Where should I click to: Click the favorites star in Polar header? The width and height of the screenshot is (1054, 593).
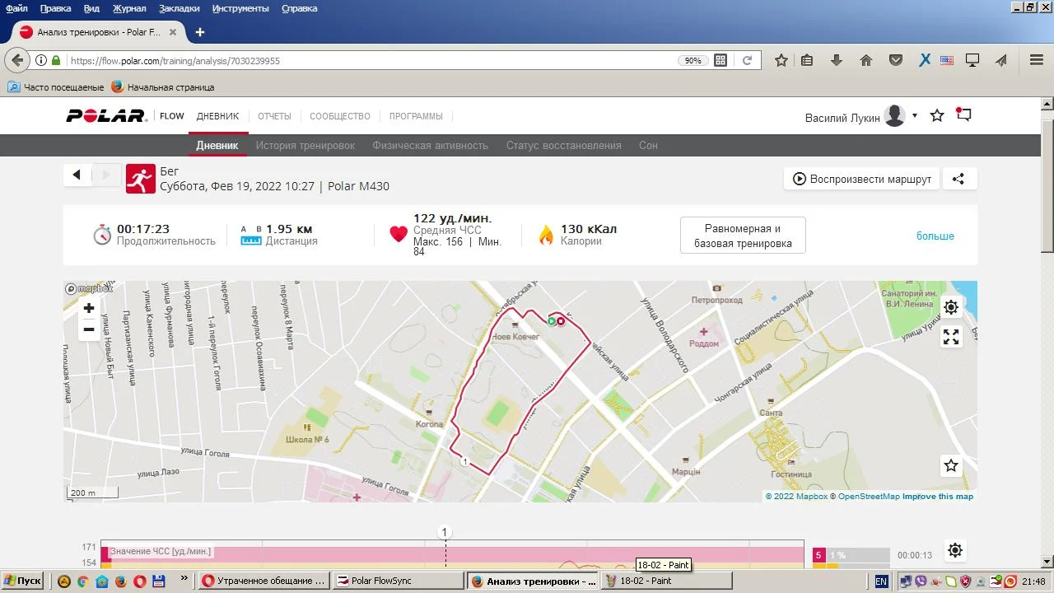(937, 116)
